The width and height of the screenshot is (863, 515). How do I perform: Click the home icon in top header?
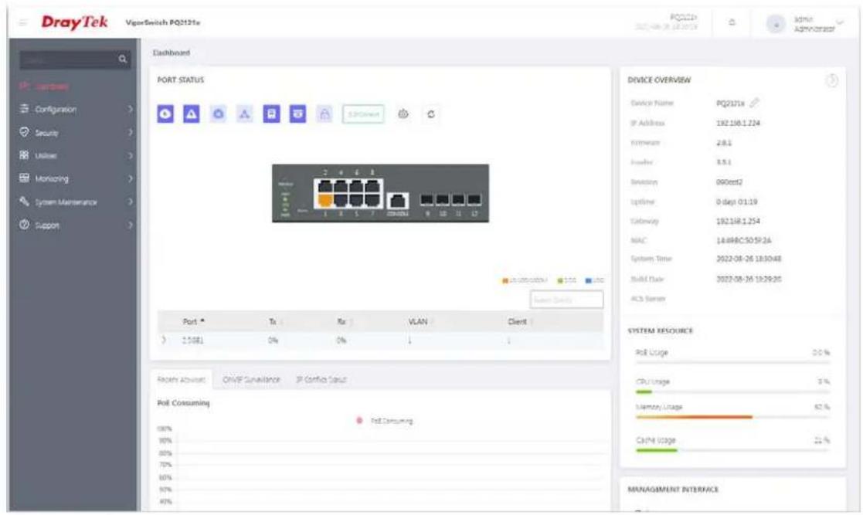point(732,22)
